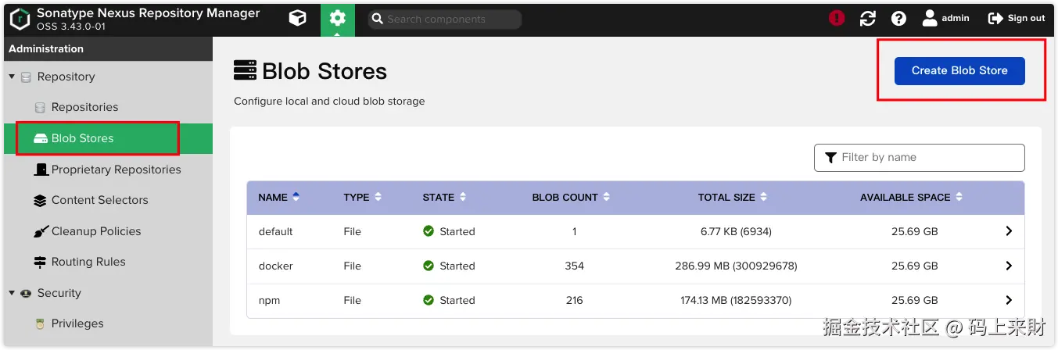The width and height of the screenshot is (1058, 350).
Task: Click the Security section icon
Action: point(26,293)
